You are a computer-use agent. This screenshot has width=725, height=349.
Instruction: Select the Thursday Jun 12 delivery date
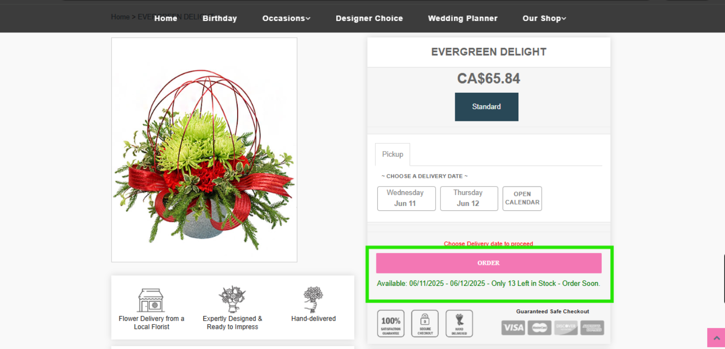click(x=469, y=198)
